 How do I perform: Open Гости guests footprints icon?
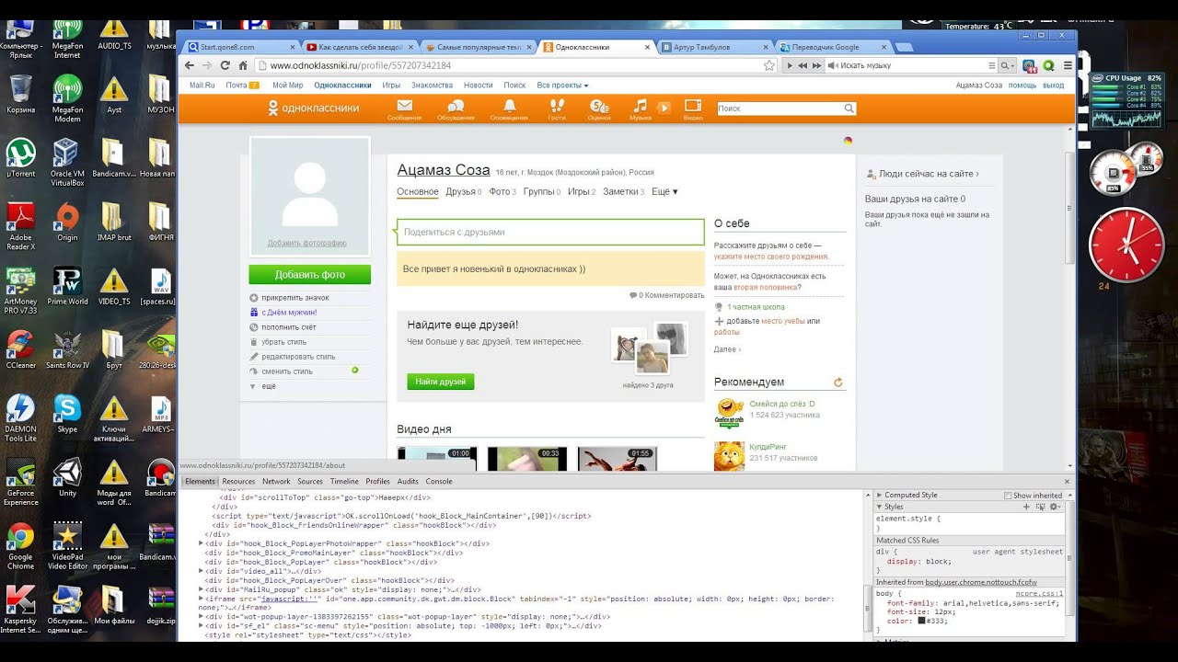coord(557,108)
